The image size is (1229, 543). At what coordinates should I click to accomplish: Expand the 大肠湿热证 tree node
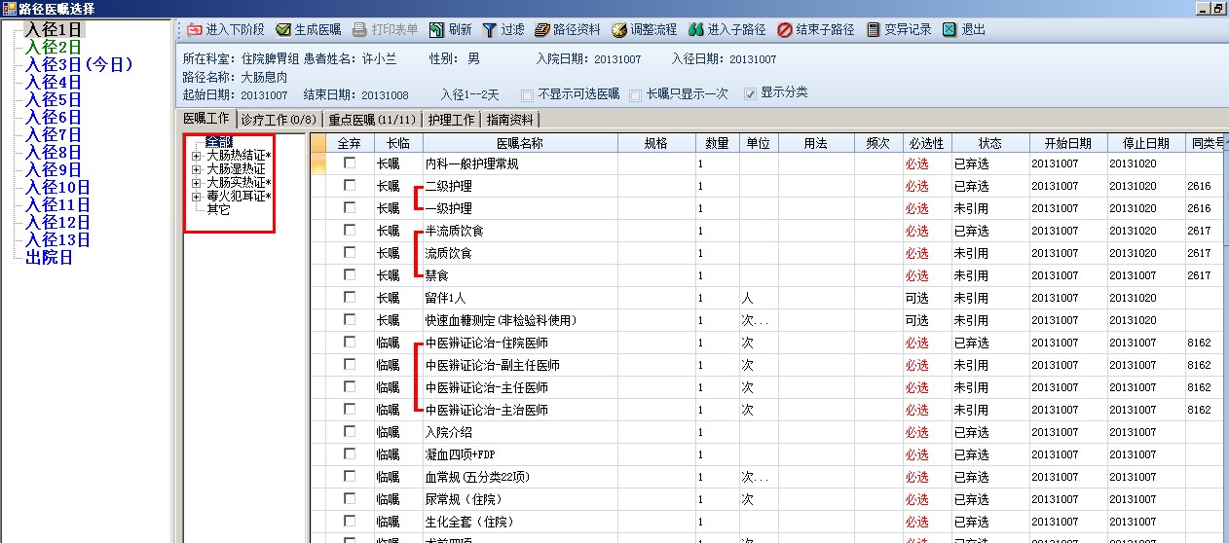pos(197,169)
